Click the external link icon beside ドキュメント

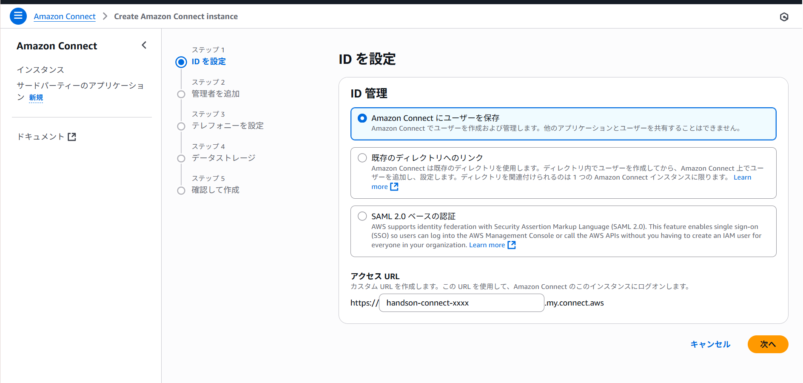[x=72, y=136]
